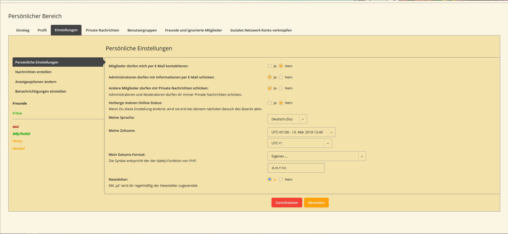Screen dimensions: 508x234
Task: Open the Private Nachrichten tab
Action: point(102,30)
